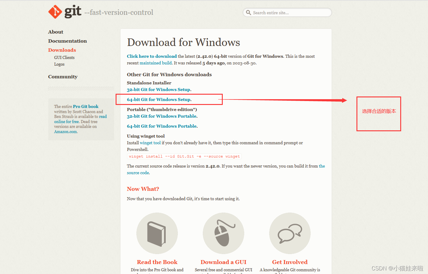Open the Documentation section
Screen dimensions: 428x274
(x=67, y=41)
